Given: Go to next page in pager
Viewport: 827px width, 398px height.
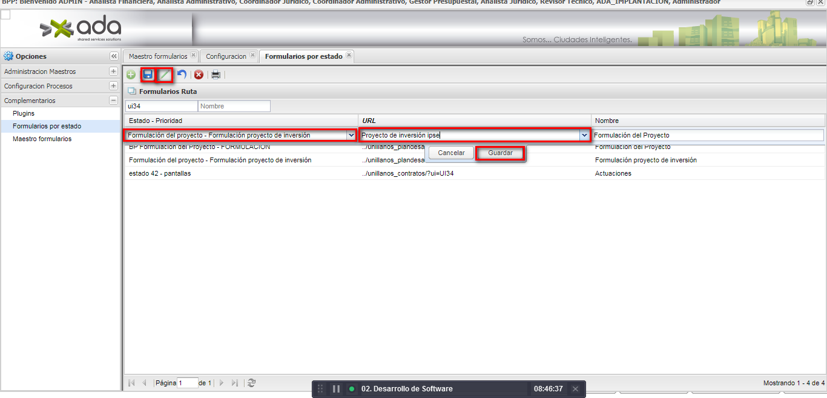Looking at the screenshot, I should click(x=222, y=383).
